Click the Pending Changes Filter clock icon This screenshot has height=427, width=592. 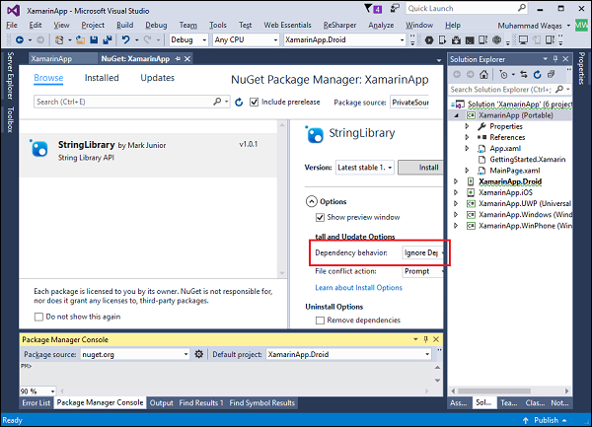(x=503, y=75)
